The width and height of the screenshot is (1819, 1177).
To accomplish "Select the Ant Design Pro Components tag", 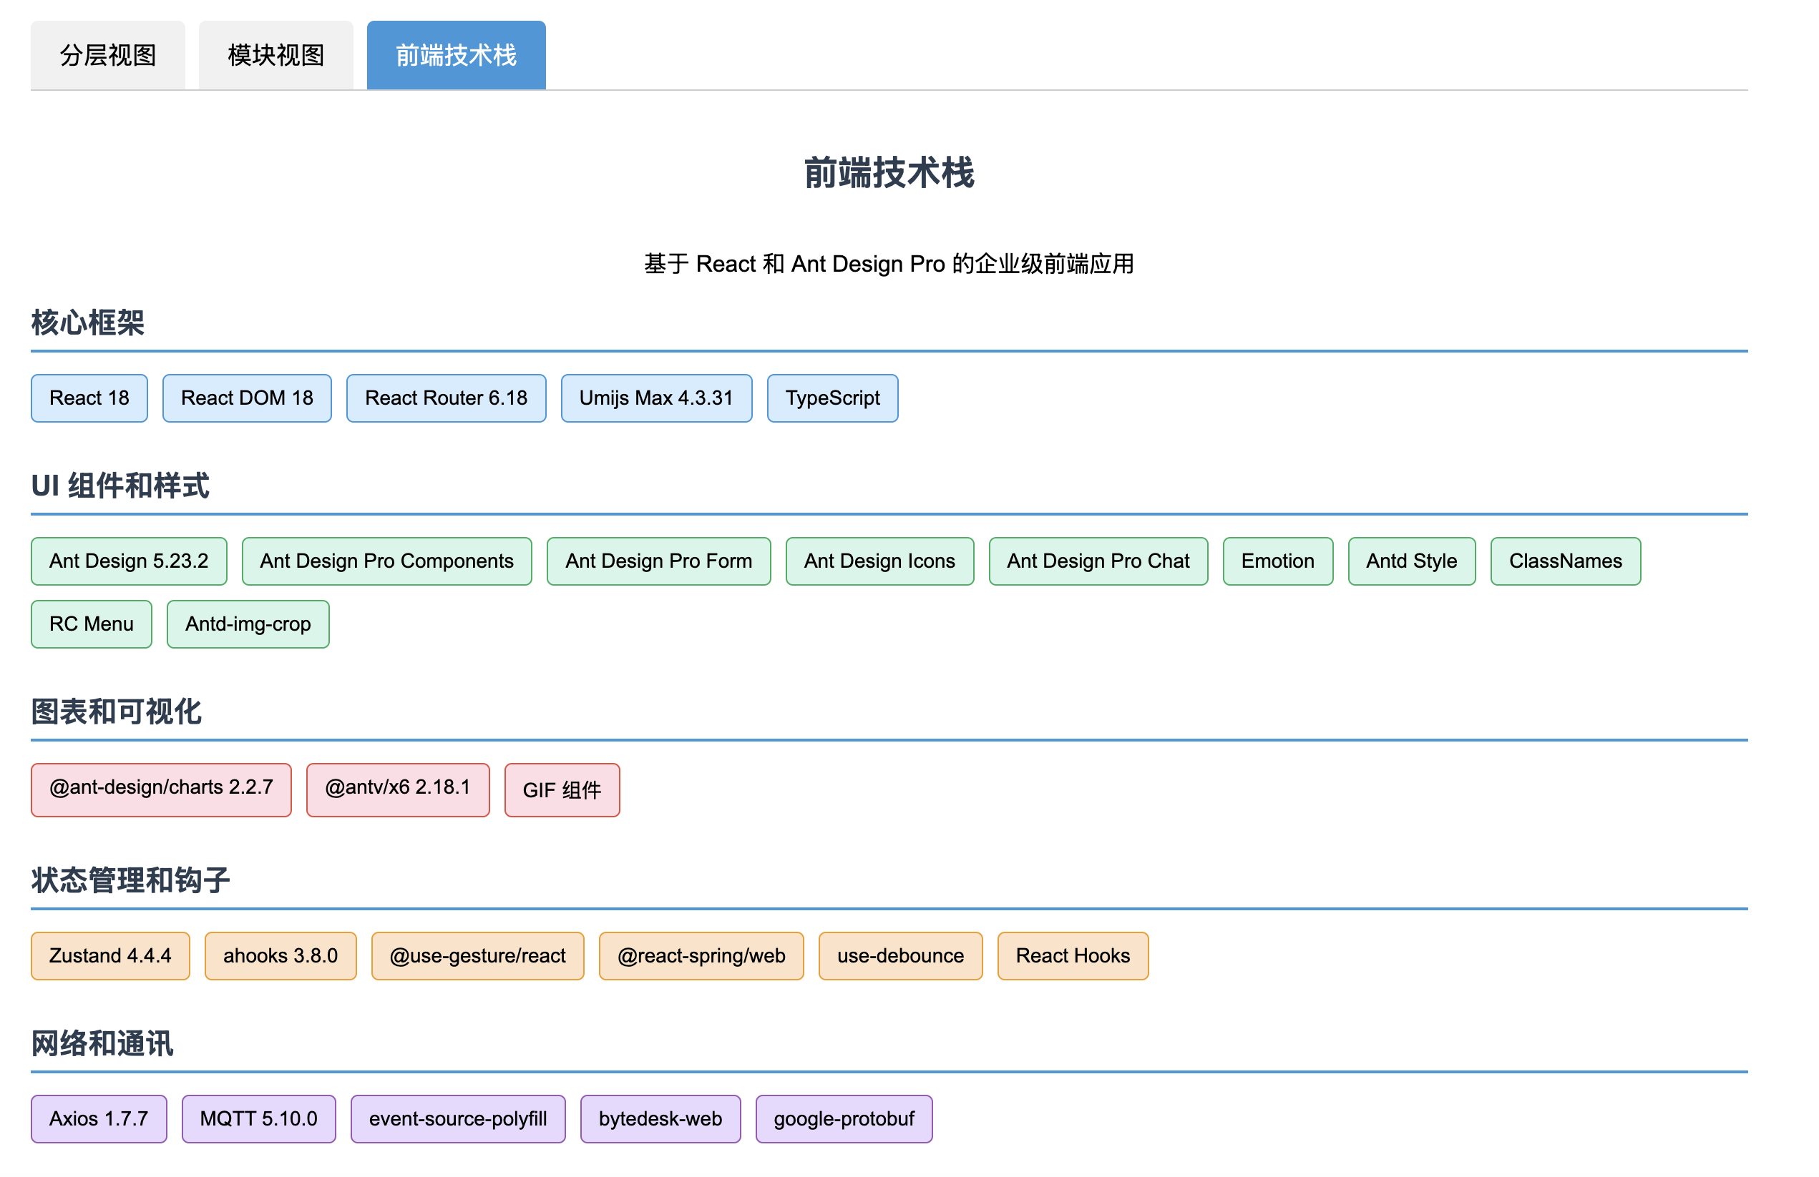I will click(x=386, y=561).
